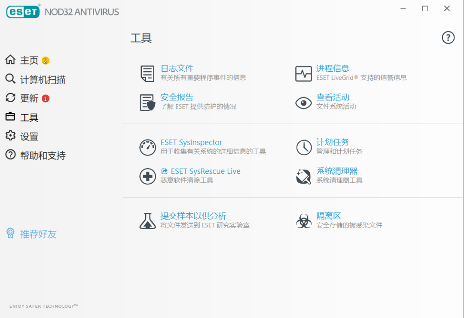Click the 查看活动 eye icon

coord(303,103)
